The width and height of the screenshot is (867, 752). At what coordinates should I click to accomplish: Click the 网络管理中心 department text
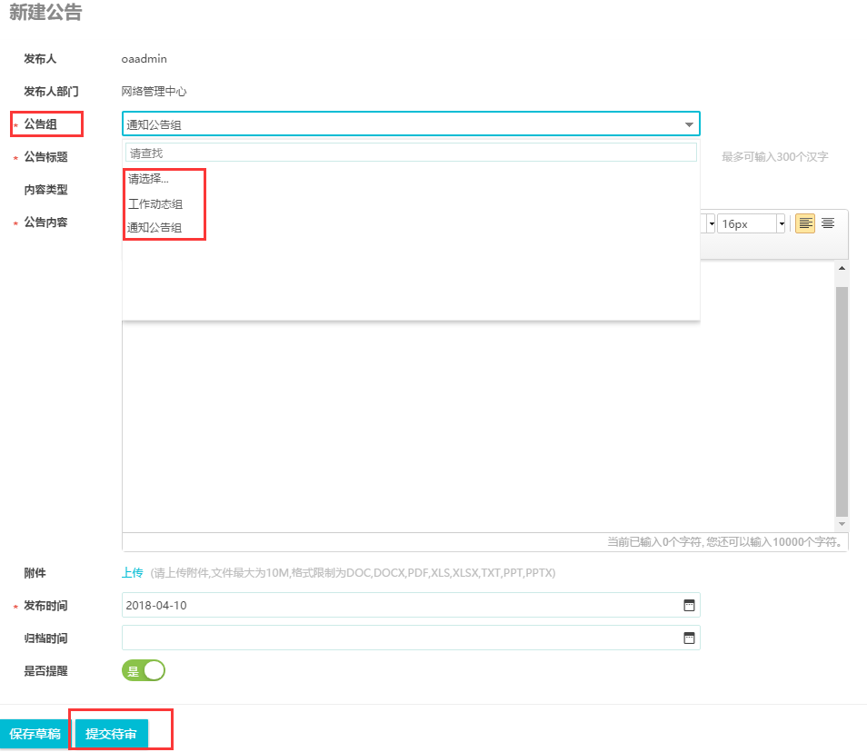point(154,91)
